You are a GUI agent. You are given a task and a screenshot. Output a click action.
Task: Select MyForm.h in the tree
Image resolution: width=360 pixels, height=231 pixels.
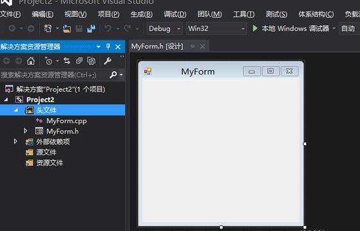tap(62, 132)
